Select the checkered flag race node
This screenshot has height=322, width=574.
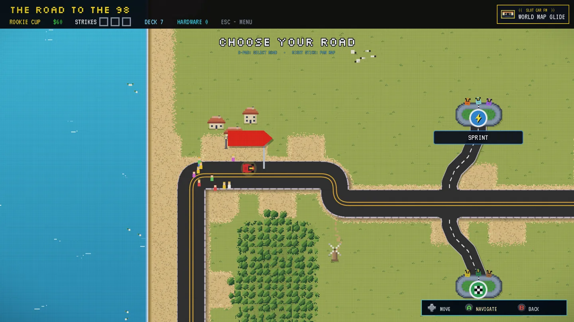click(478, 290)
